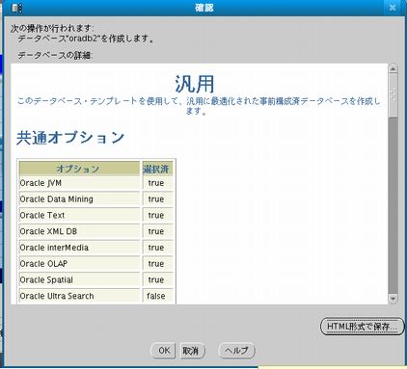Select the Oracle OLAP cell
Viewport: 407px width, 369px height.
coord(79,264)
